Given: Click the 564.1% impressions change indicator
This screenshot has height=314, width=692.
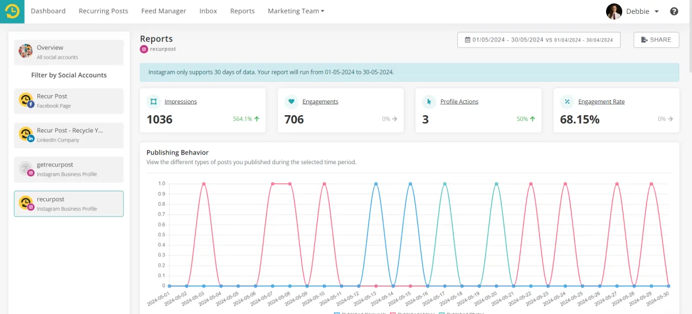Looking at the screenshot, I should 246,119.
